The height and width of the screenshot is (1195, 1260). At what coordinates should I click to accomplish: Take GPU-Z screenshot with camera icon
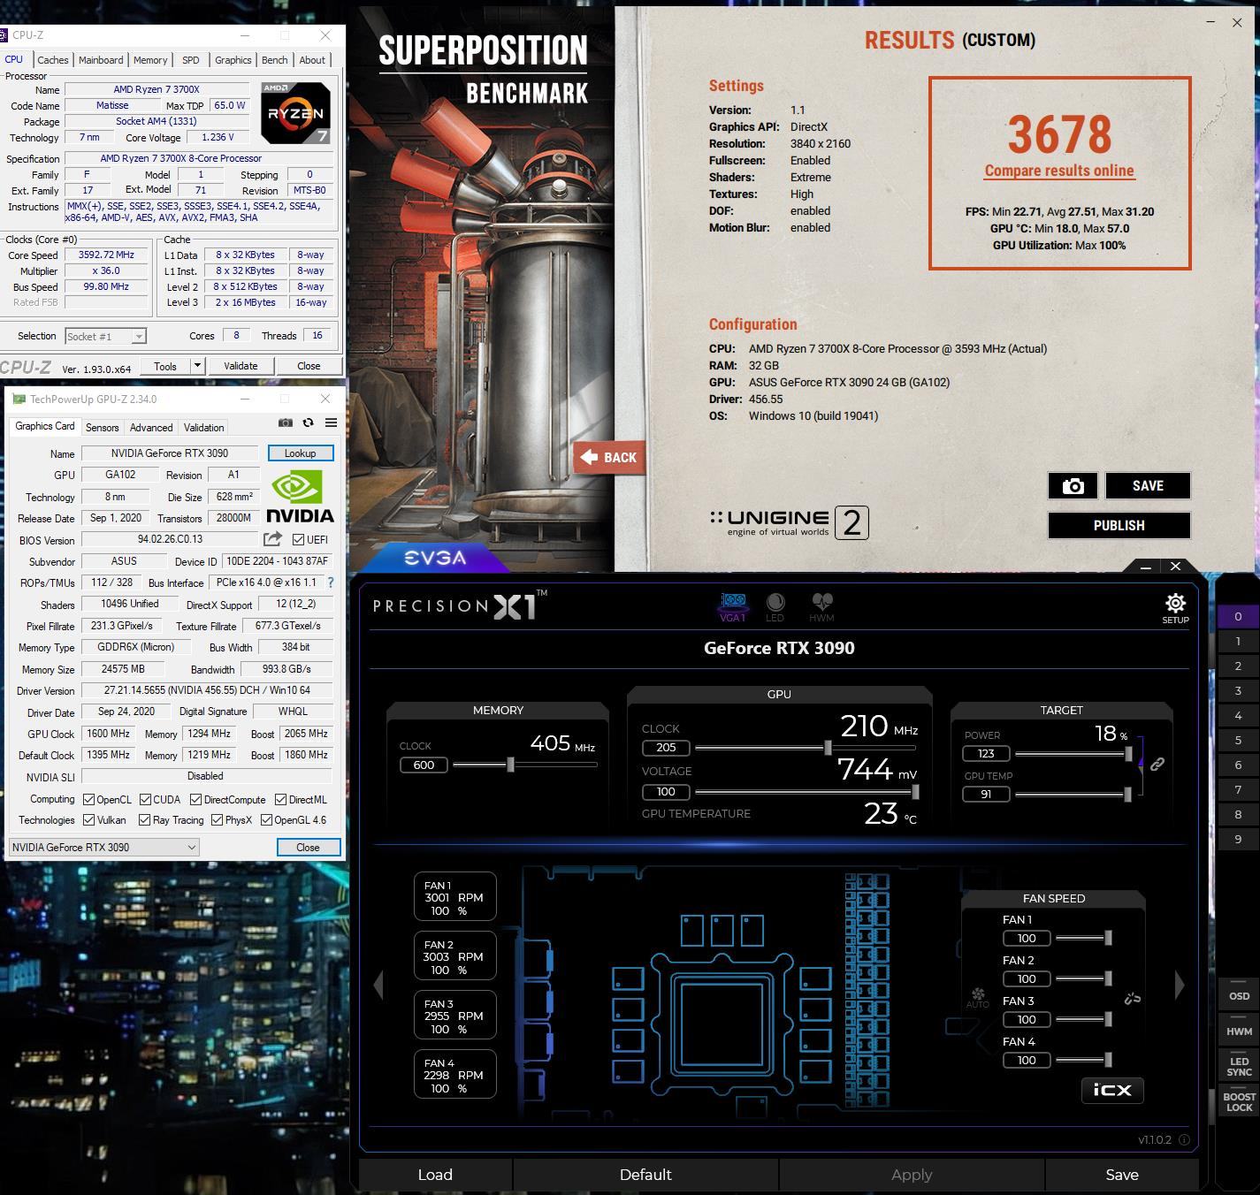tap(285, 422)
